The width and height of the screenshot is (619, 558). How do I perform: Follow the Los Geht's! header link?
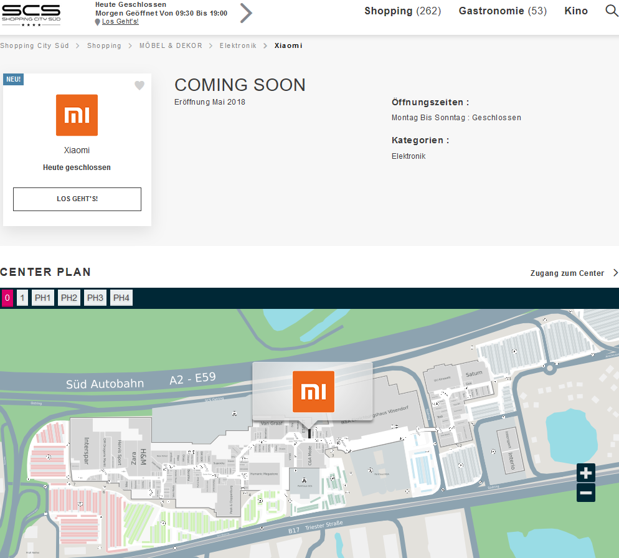click(120, 22)
